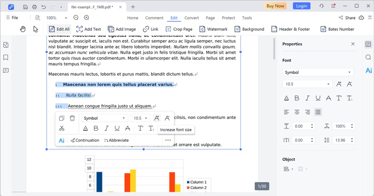Open the File menu
The height and width of the screenshot is (196, 374).
coord(12,18)
